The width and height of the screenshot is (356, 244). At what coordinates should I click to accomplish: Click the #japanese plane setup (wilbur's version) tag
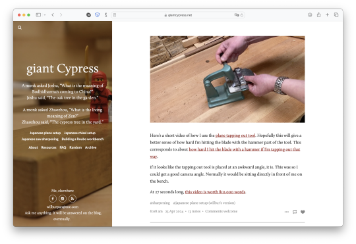204,203
